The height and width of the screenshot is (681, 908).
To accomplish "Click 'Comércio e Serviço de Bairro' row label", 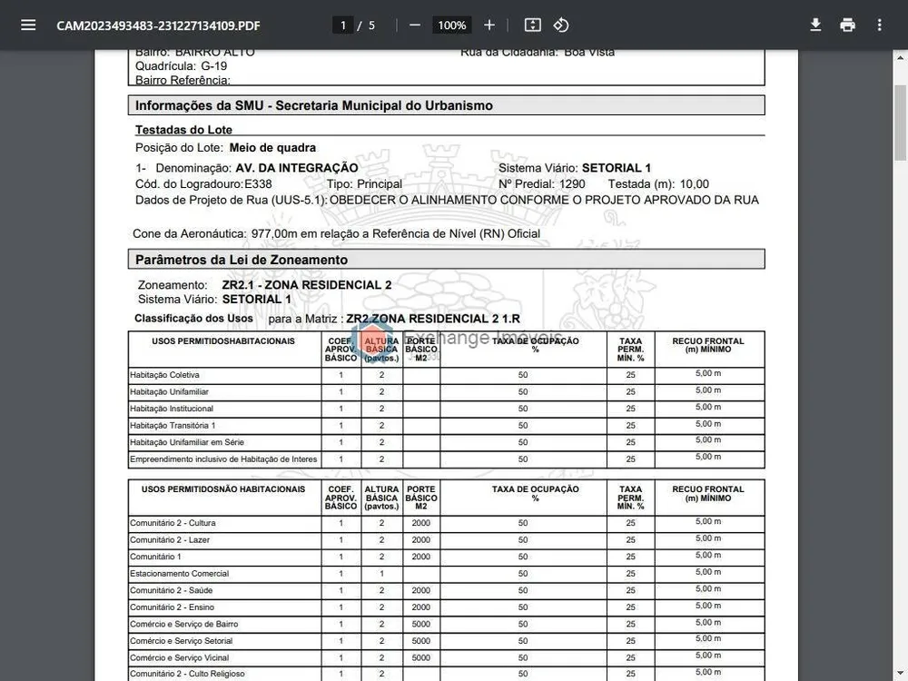I will pos(184,625).
